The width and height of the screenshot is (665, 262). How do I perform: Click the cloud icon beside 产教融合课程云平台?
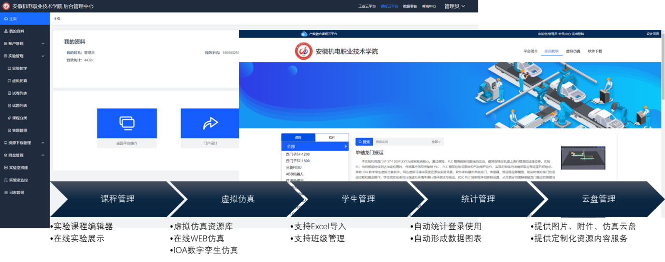[304, 34]
